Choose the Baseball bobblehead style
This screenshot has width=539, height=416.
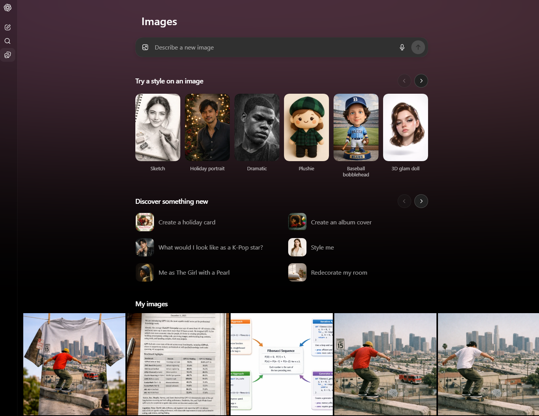click(356, 127)
